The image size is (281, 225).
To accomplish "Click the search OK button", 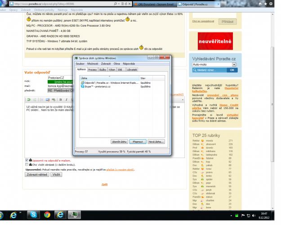I will point(232,70).
